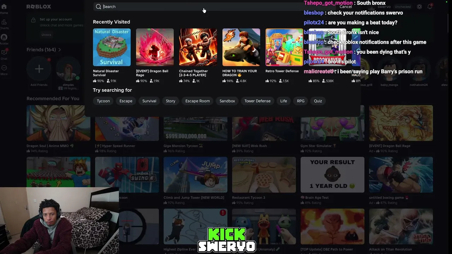Screen dimensions: 452x254
Task: Click the Natural Disaster Survival title text
Action: click(106, 73)
